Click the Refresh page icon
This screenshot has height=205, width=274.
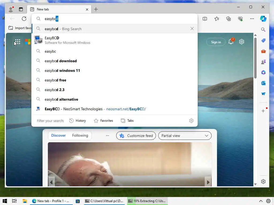24,19
